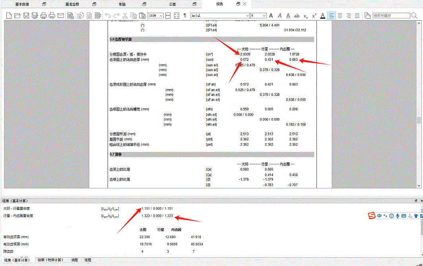
Task: Click the Save document icon
Action: coord(26,16)
